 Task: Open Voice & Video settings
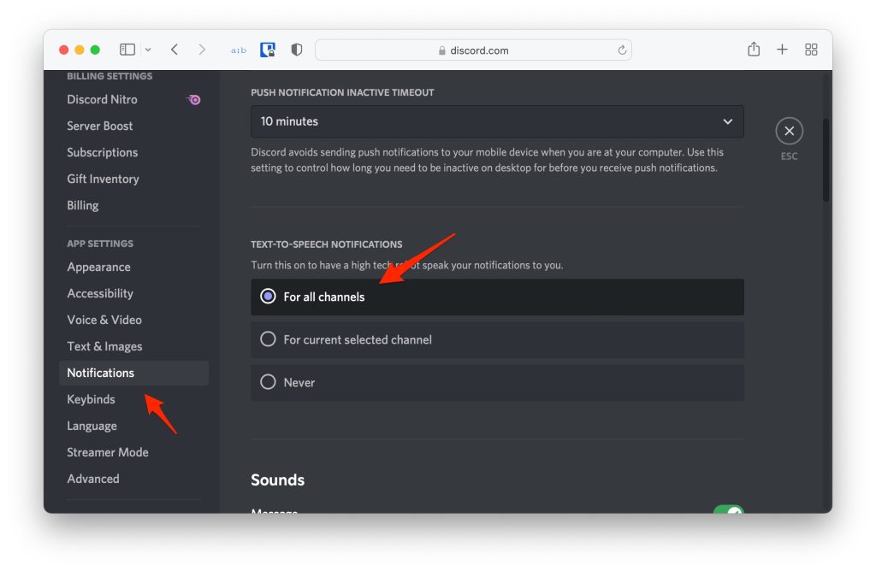coord(104,320)
